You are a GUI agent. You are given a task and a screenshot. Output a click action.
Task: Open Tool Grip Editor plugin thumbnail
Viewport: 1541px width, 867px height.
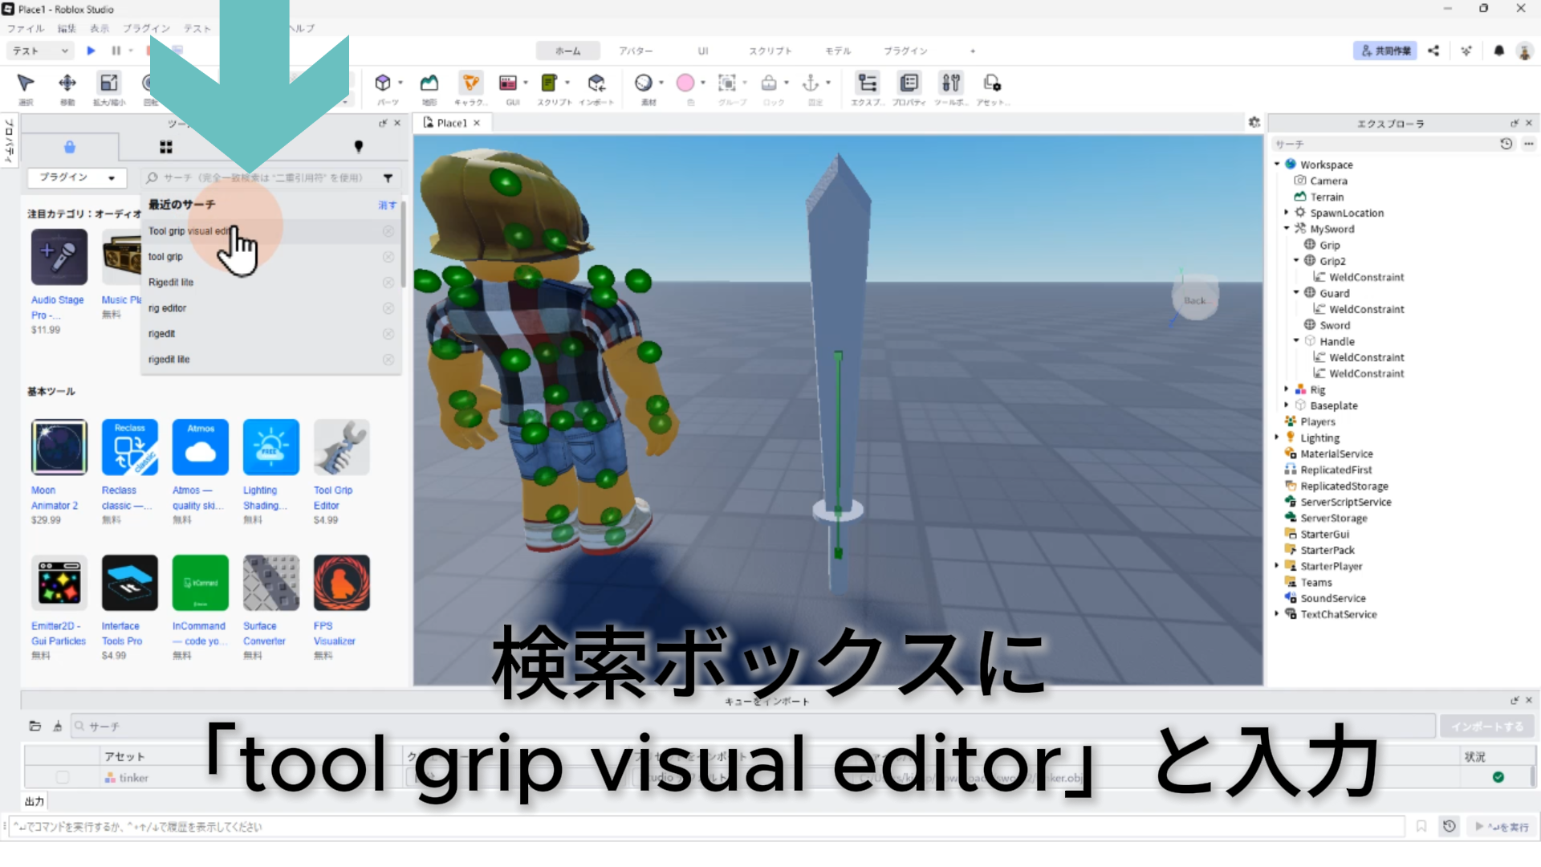[341, 447]
